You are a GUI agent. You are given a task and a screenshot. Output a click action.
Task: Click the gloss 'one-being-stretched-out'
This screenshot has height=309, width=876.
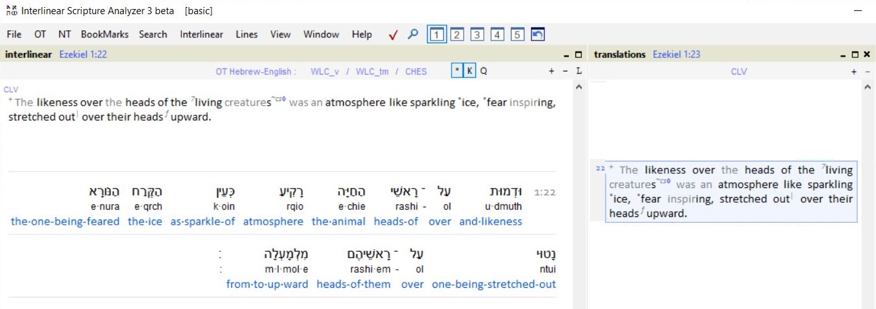(x=493, y=285)
